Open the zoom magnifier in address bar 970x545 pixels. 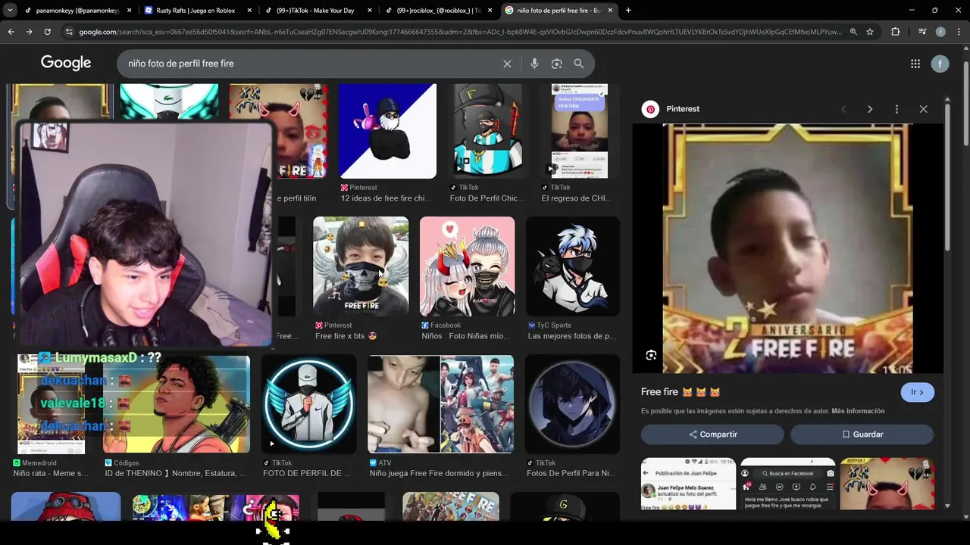pos(853,32)
